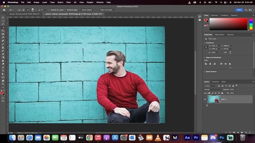Viewport: 255px width, 143px height.
Task: Open the Filter menu
Action: pos(68,2)
